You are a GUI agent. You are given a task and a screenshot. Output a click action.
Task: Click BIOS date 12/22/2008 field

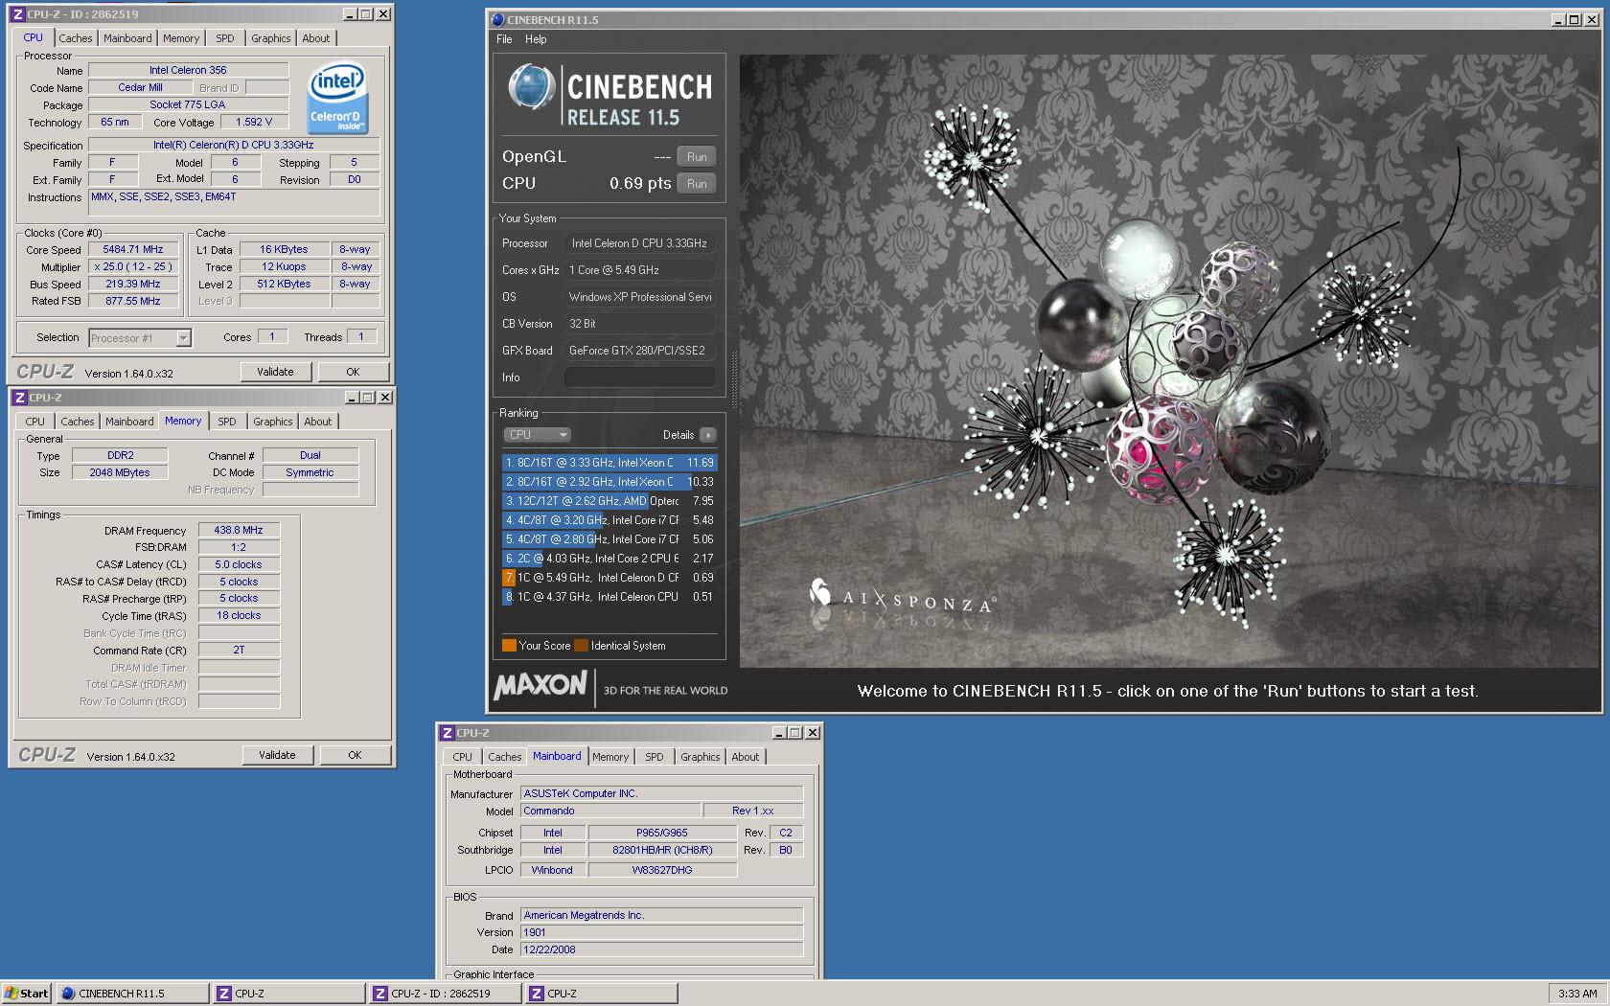(661, 949)
